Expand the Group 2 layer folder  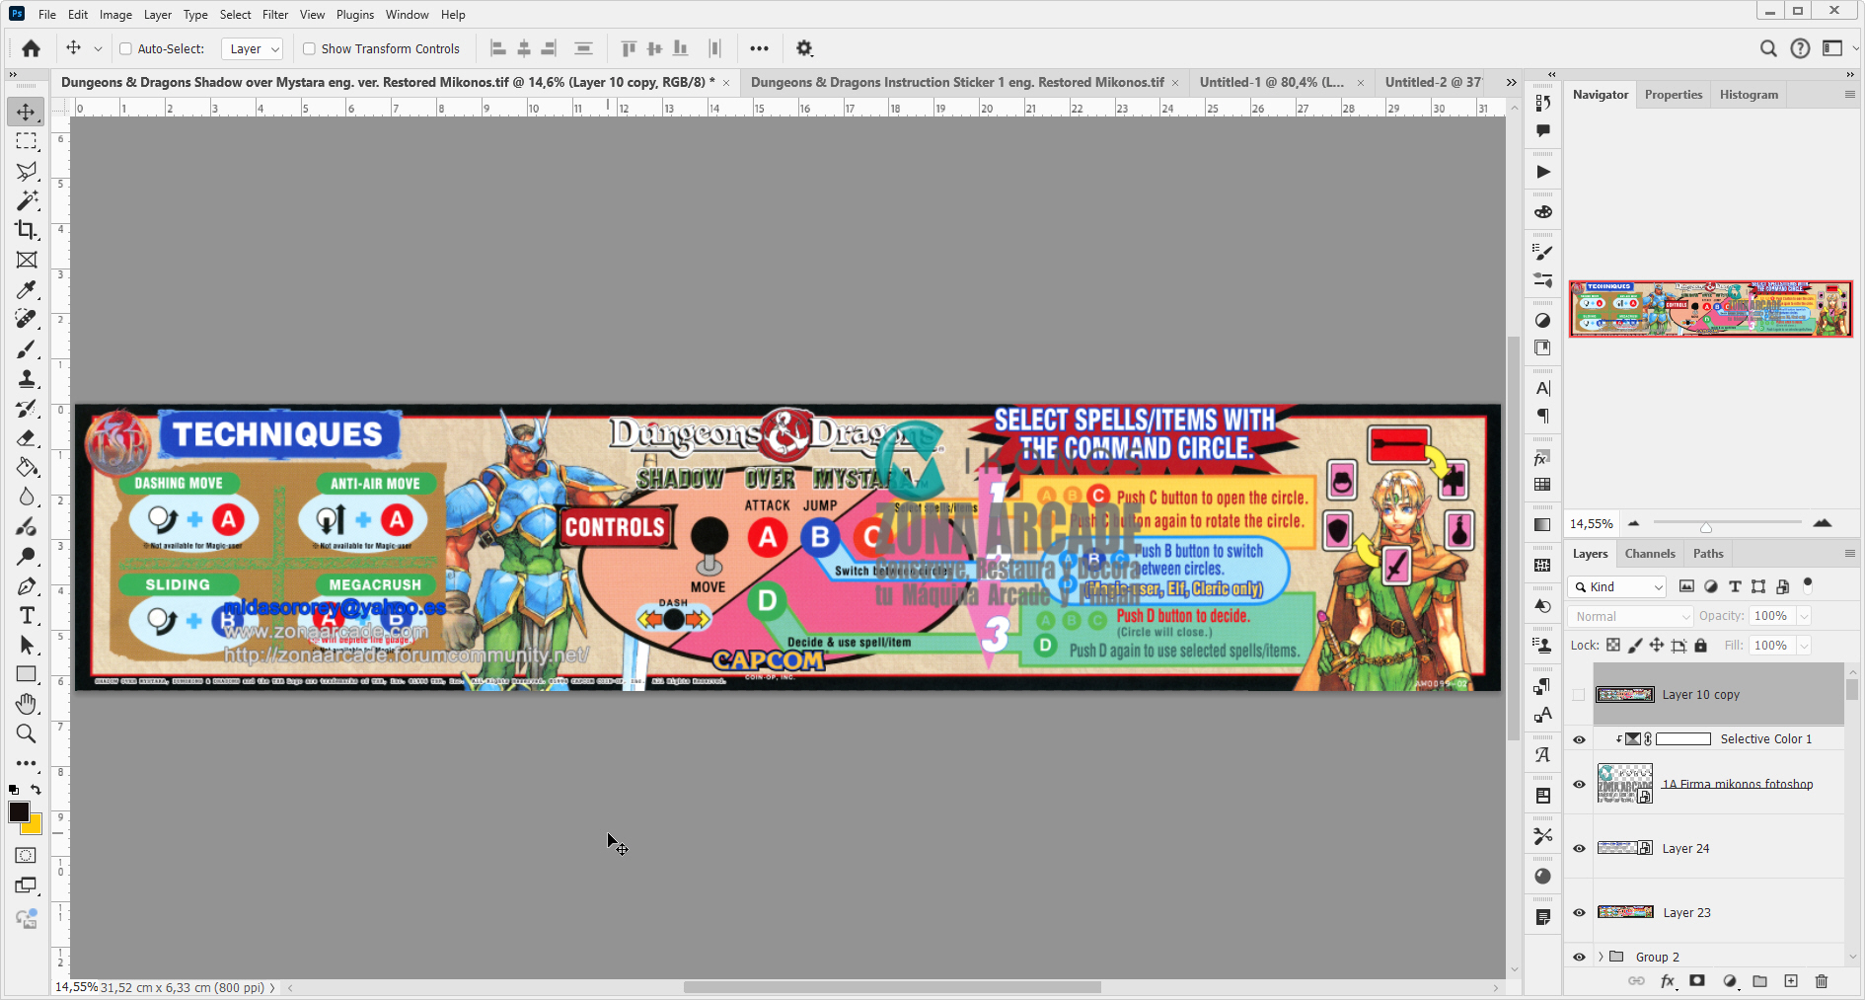point(1601,957)
